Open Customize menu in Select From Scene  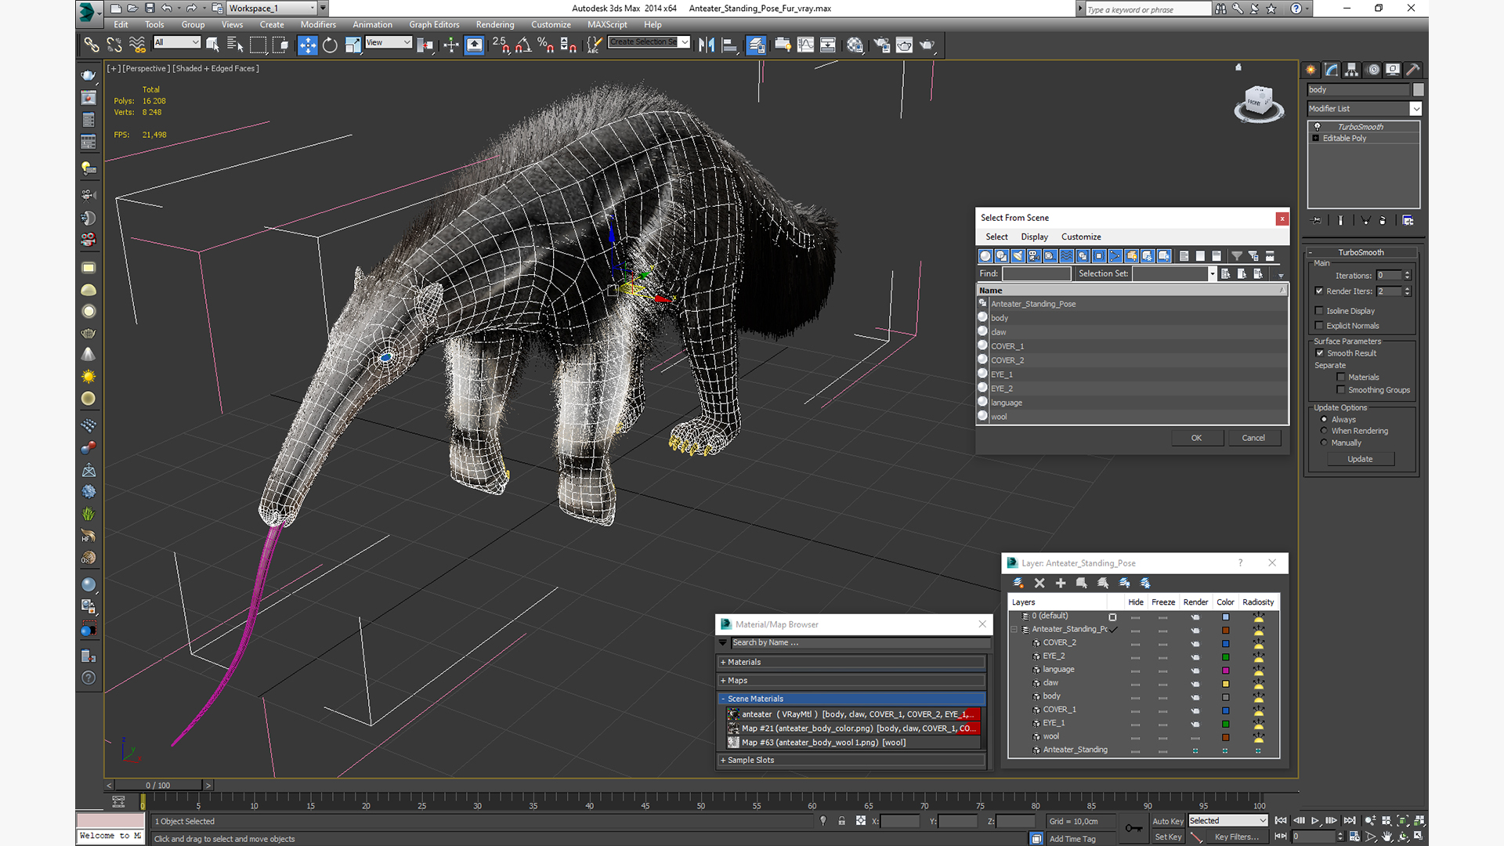[x=1081, y=237]
